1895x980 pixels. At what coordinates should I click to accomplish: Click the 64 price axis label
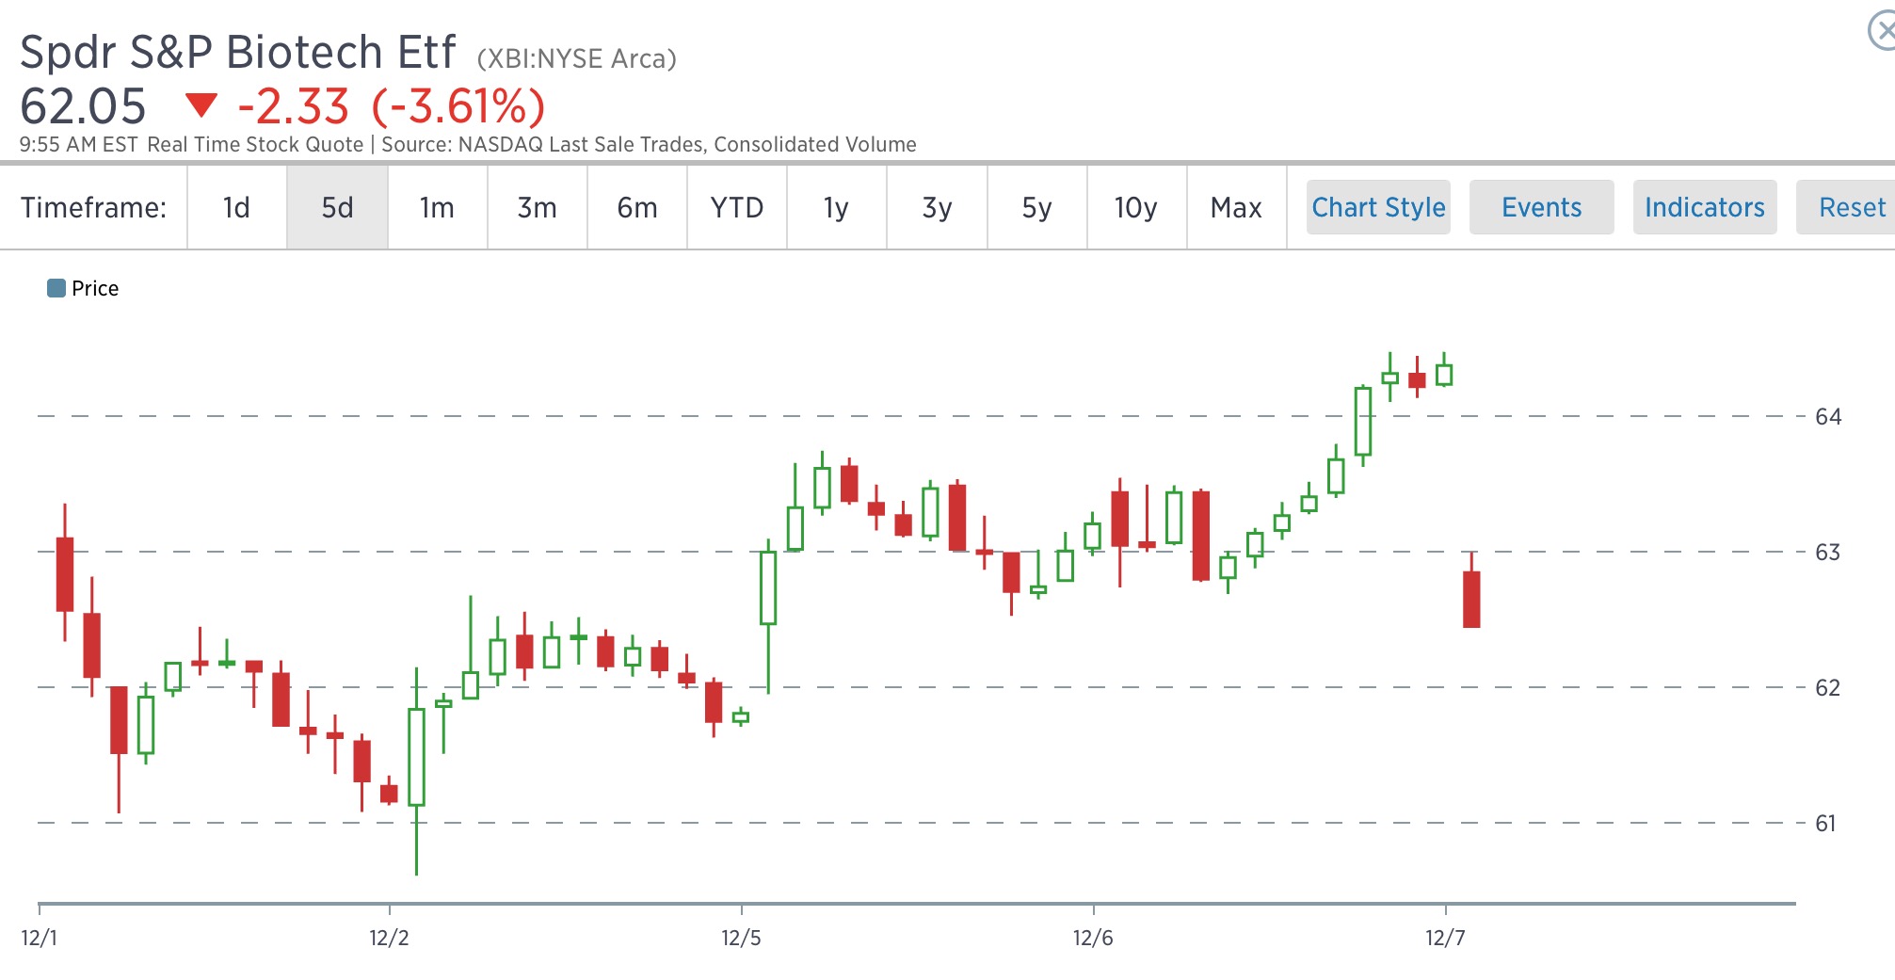pyautogui.click(x=1828, y=417)
